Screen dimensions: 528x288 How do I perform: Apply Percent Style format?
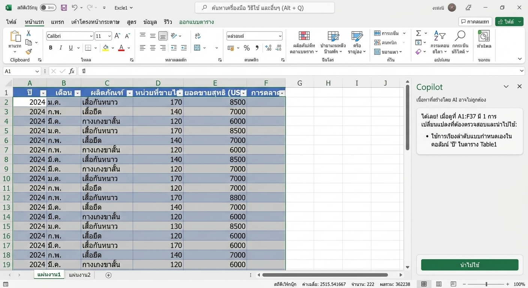coord(247,48)
